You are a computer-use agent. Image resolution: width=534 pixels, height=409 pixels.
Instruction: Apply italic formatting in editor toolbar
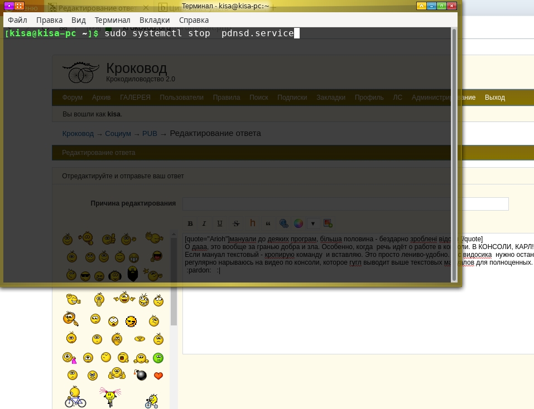[204, 223]
